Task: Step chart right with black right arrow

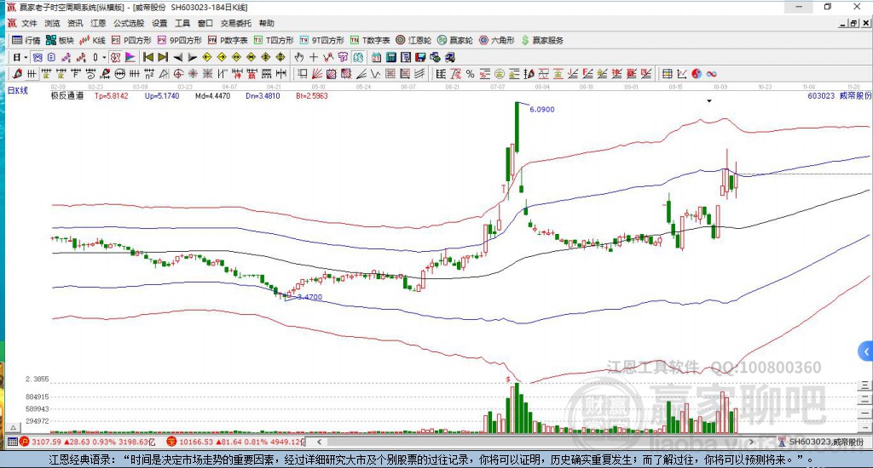Action: [192, 57]
